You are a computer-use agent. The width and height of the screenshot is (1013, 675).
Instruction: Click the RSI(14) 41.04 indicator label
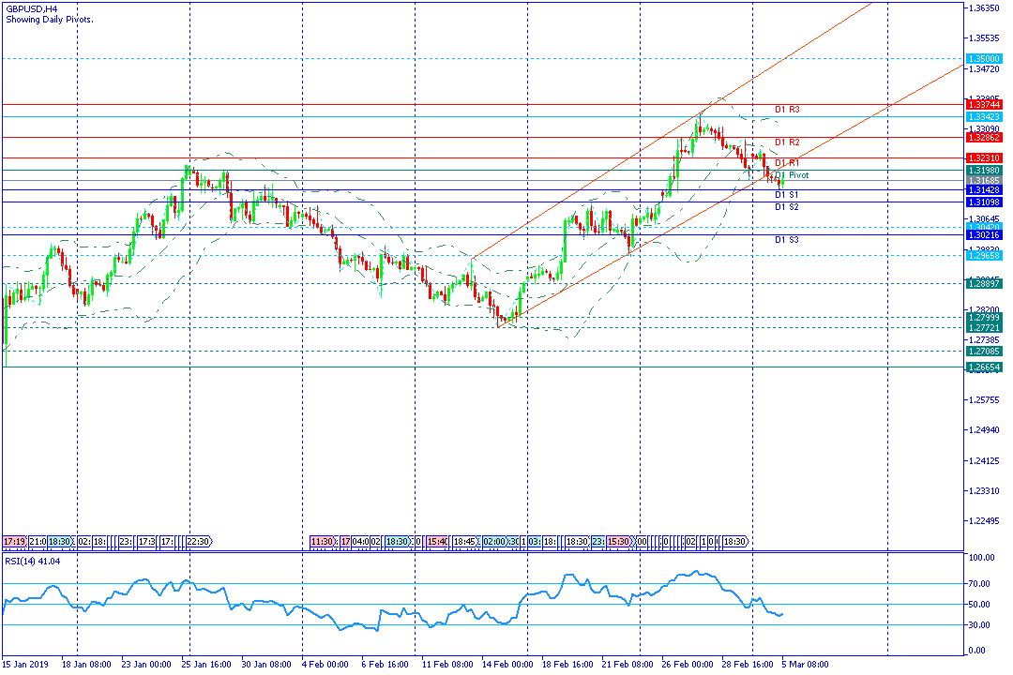pos(32,562)
